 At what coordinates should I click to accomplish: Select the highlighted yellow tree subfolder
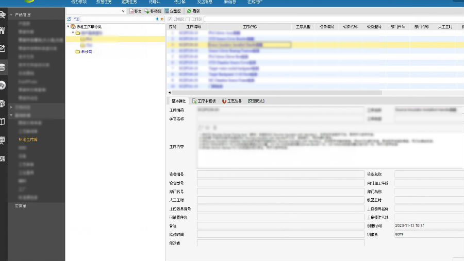click(115, 39)
